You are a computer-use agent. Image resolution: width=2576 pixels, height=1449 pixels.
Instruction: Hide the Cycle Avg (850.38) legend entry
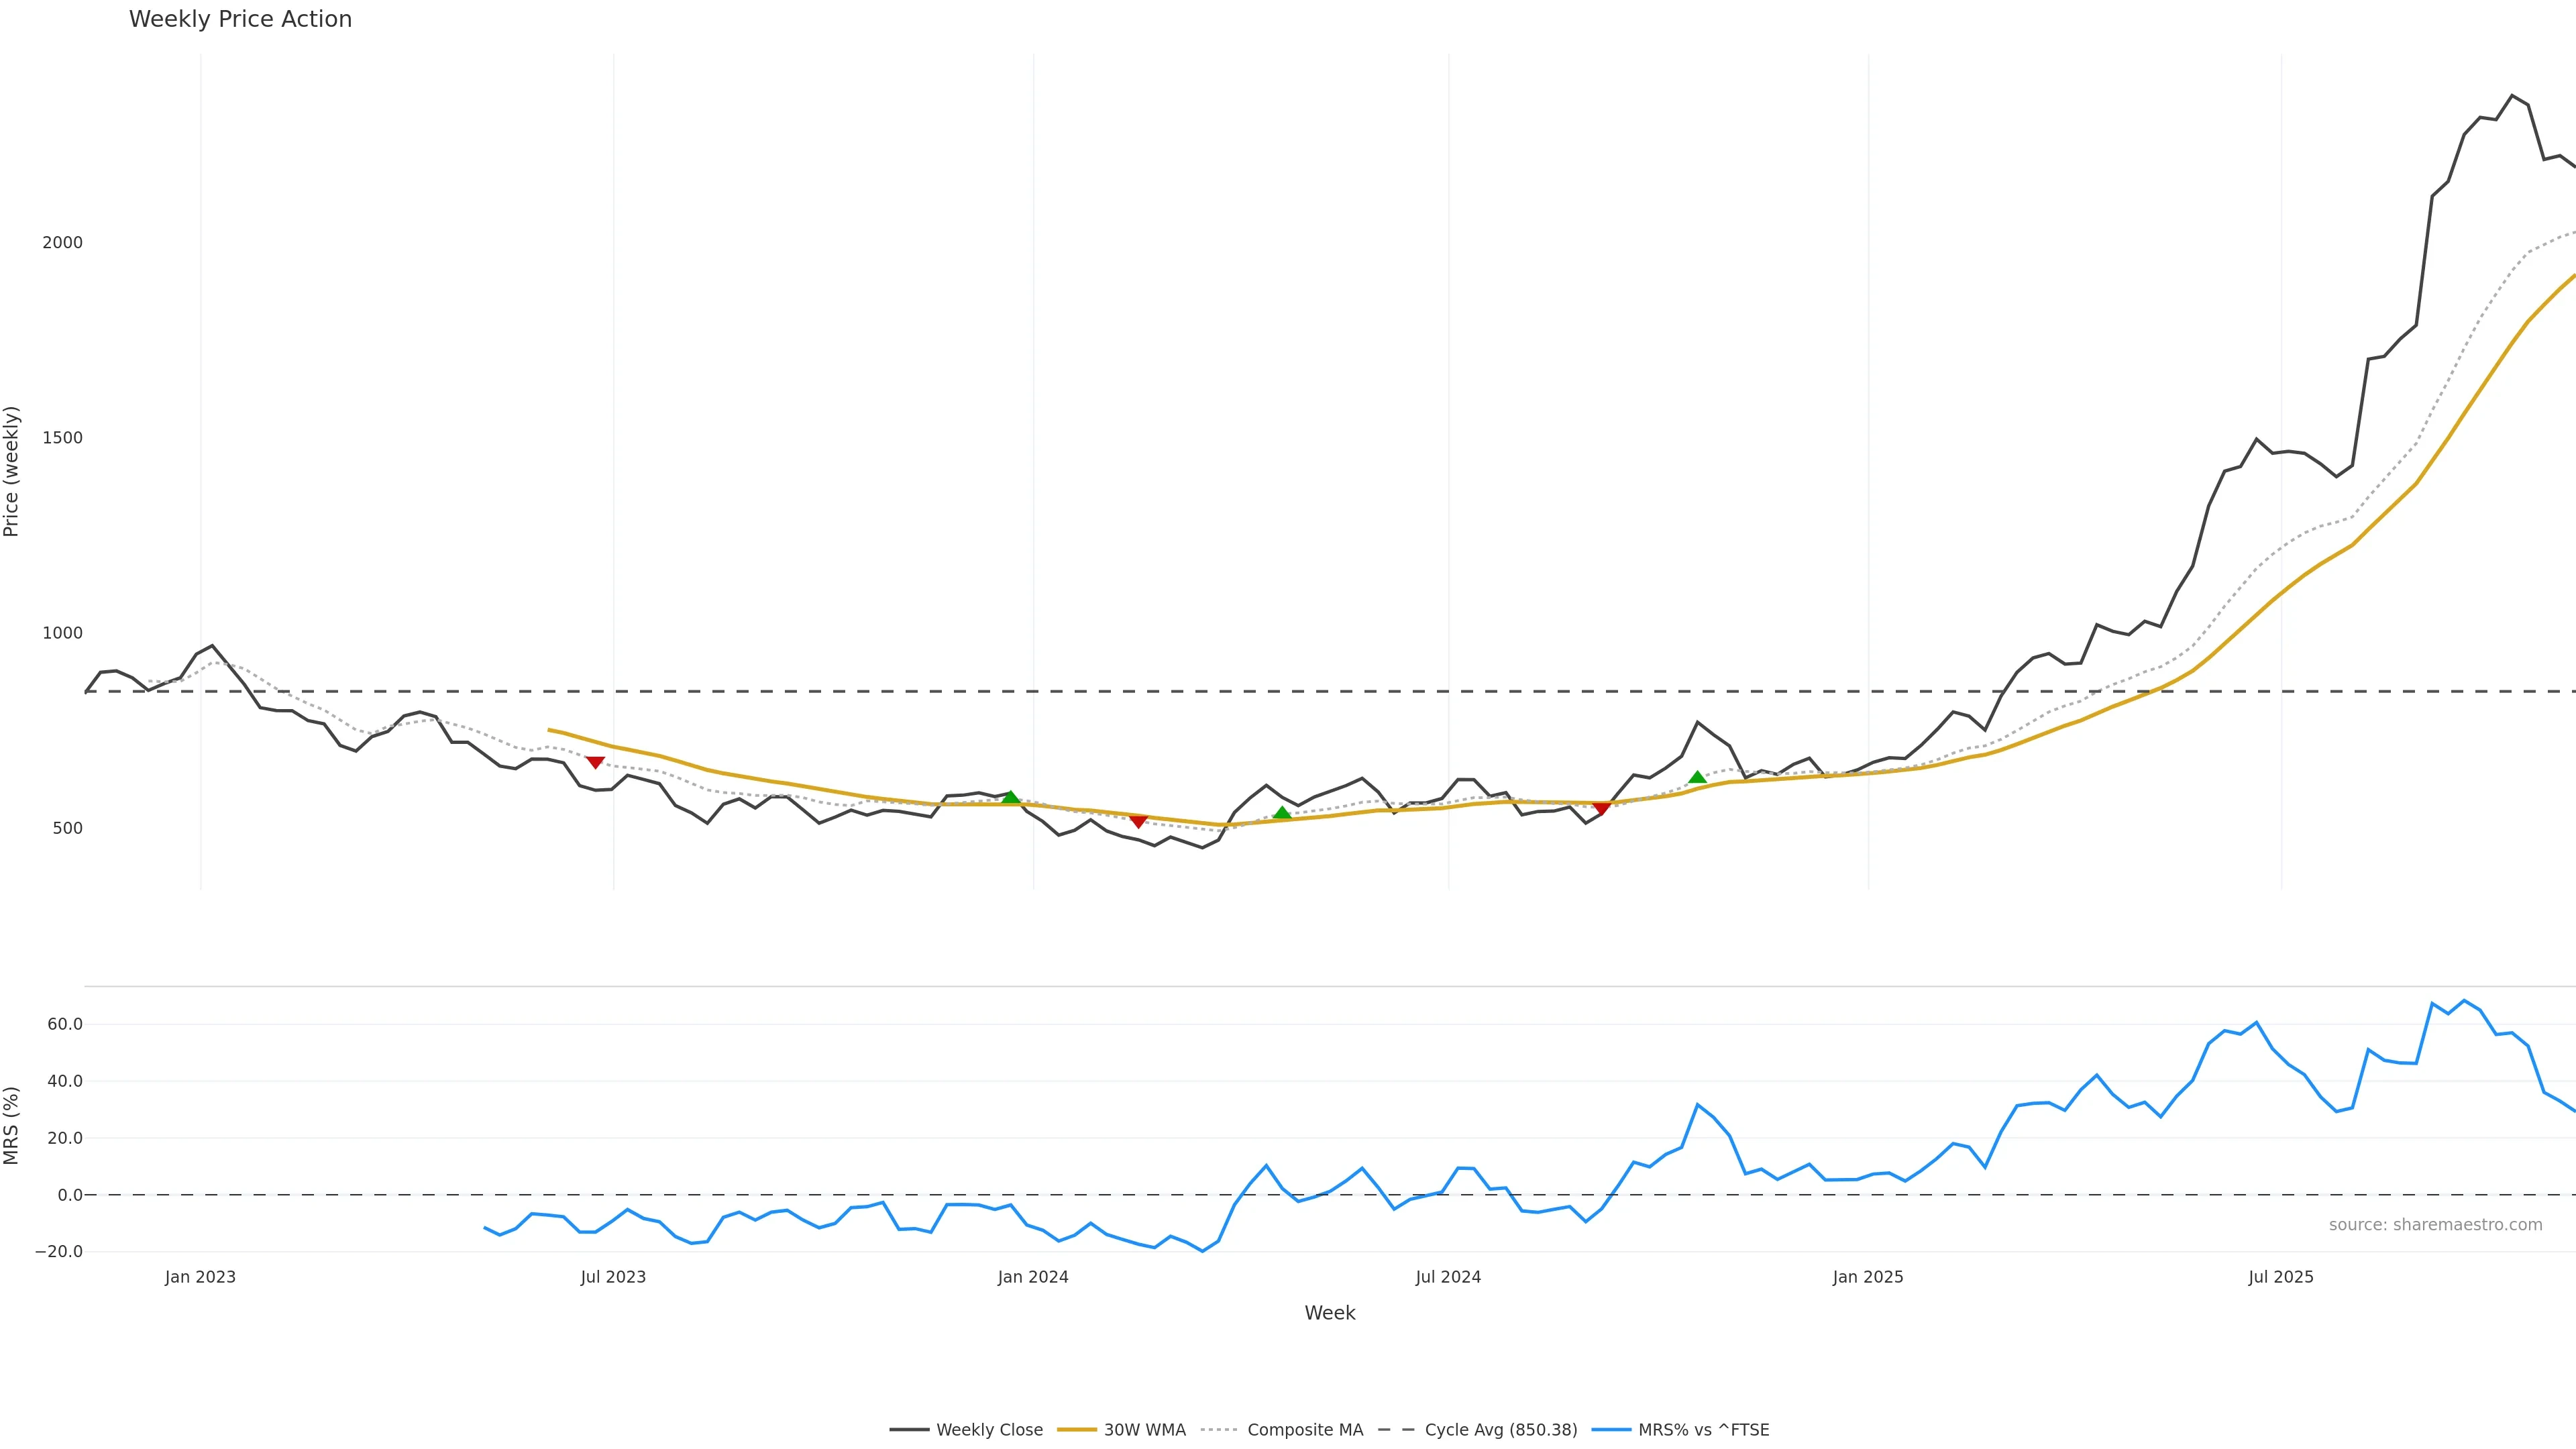(1500, 1430)
